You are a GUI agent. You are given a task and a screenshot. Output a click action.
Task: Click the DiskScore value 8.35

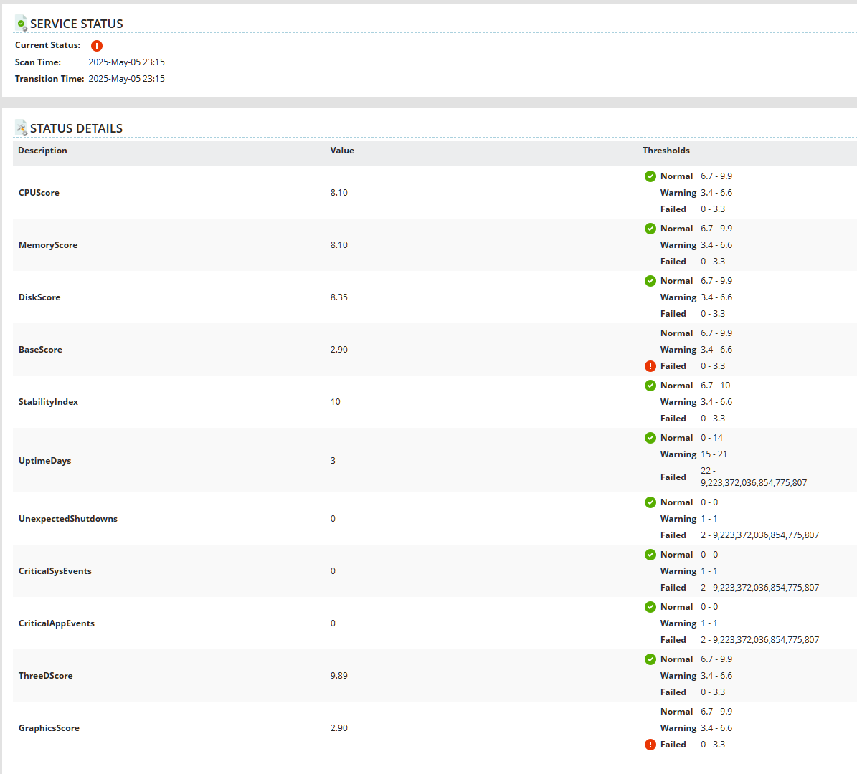[339, 297]
